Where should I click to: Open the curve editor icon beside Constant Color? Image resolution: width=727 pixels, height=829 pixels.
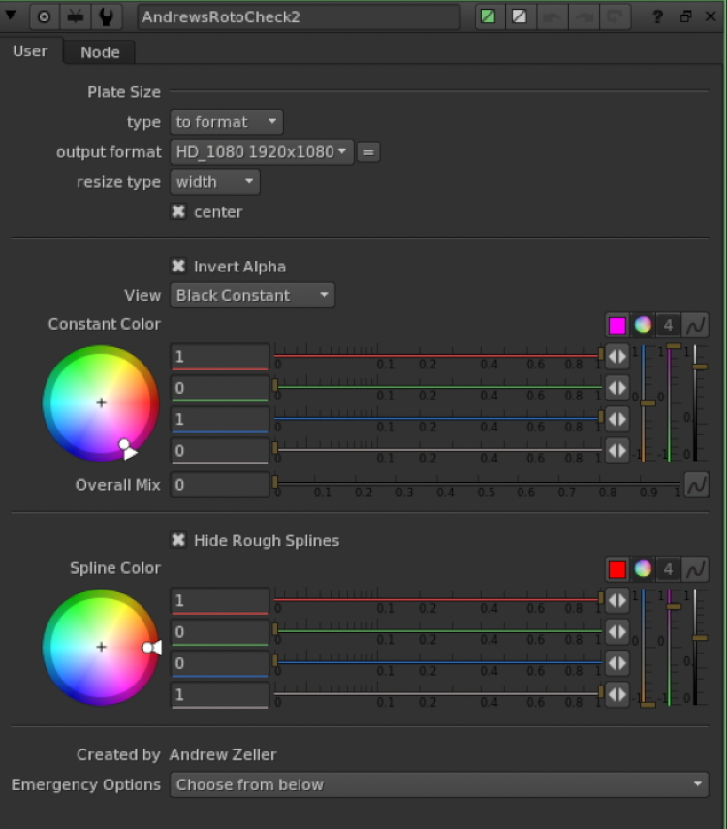(x=694, y=325)
